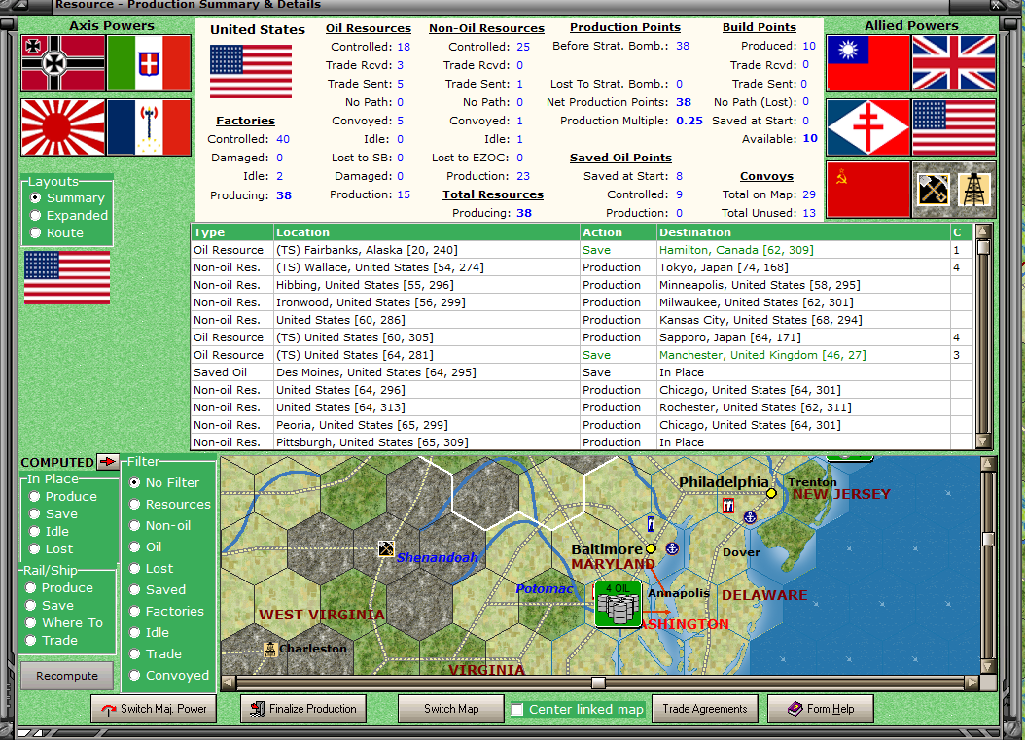Open Form Help
The image size is (1025, 740).
coord(821,709)
